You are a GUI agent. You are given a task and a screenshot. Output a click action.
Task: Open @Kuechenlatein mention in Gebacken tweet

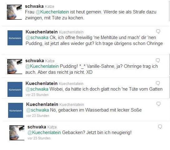pyautogui.click(x=44, y=132)
